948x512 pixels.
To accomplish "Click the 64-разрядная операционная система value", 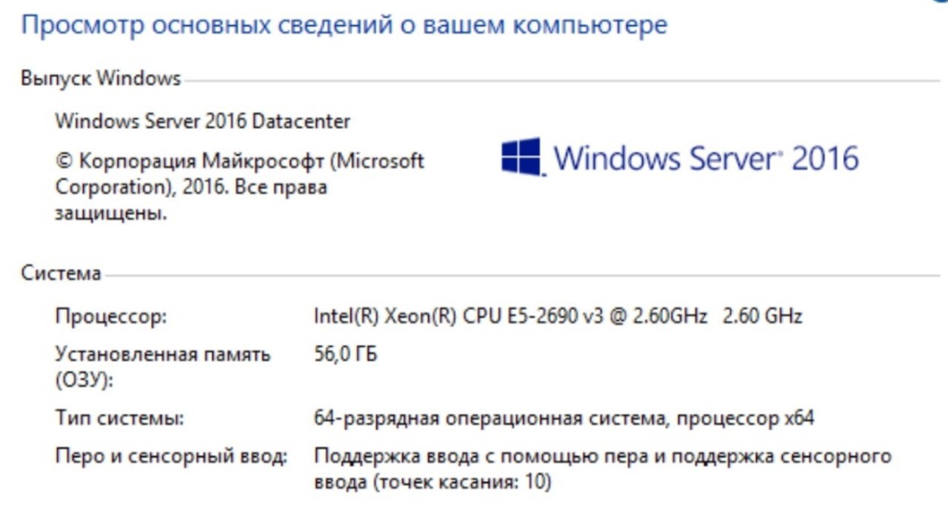I will point(564,419).
